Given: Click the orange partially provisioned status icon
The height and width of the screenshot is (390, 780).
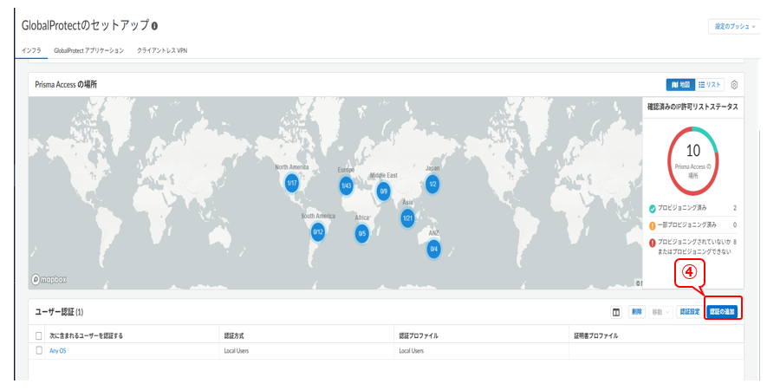Looking at the screenshot, I should point(652,225).
